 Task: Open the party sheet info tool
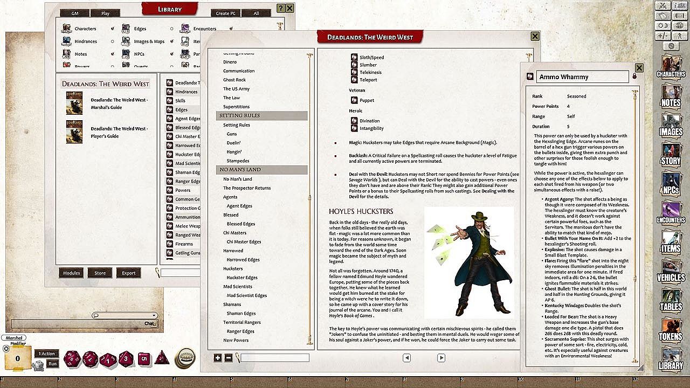click(x=679, y=6)
